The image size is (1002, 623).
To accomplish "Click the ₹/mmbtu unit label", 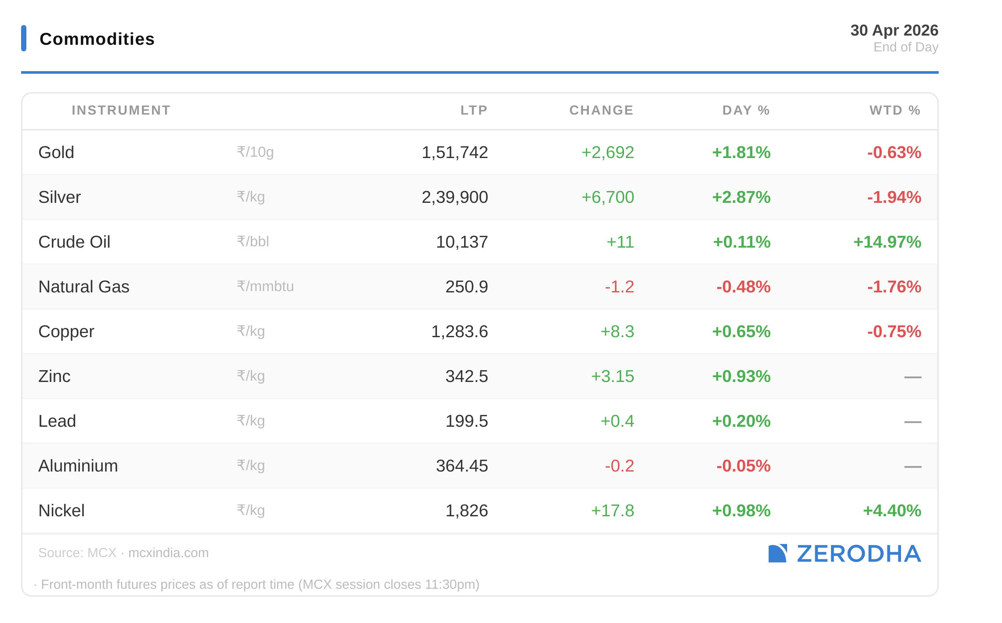I will (265, 286).
